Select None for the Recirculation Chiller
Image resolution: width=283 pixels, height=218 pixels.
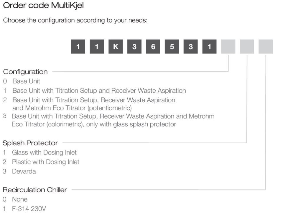coord(15,199)
